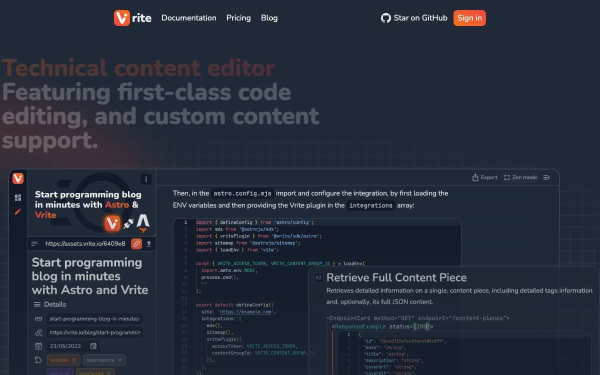Screen dimensions: 600x375
Task: Click the orange link button beside cover URL
Action: tap(136, 243)
